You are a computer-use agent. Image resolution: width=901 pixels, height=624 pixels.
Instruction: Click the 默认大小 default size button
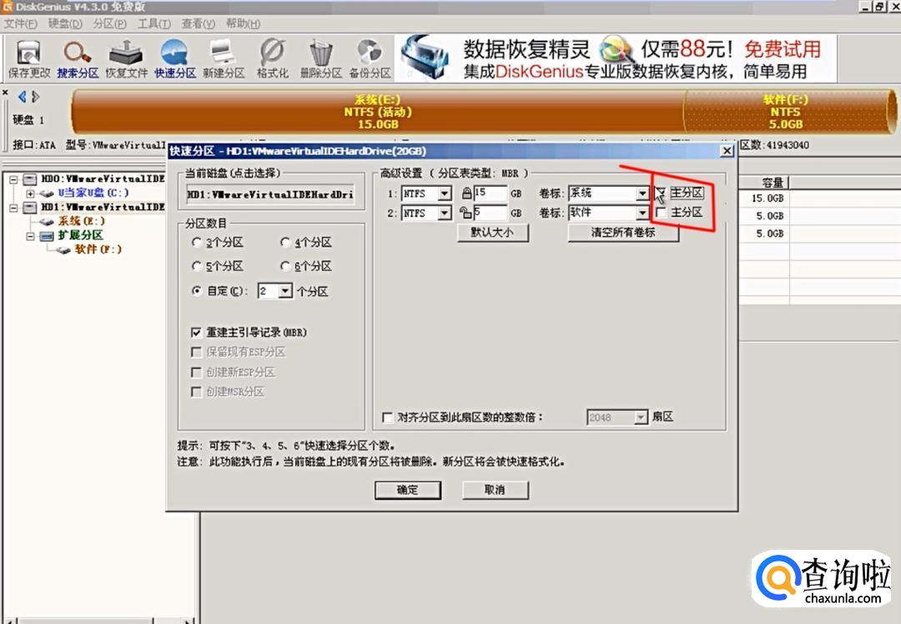[x=493, y=232]
